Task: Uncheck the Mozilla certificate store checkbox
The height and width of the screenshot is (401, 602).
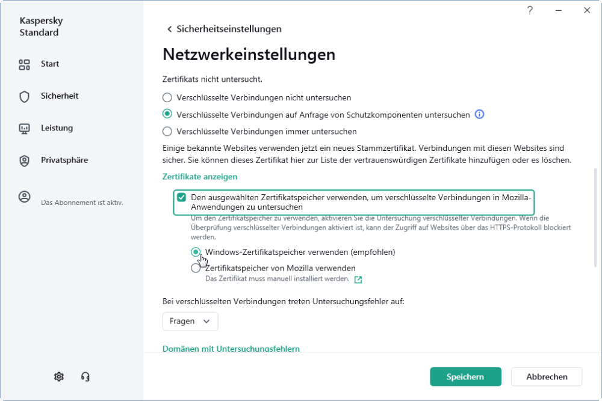Action: pos(181,197)
